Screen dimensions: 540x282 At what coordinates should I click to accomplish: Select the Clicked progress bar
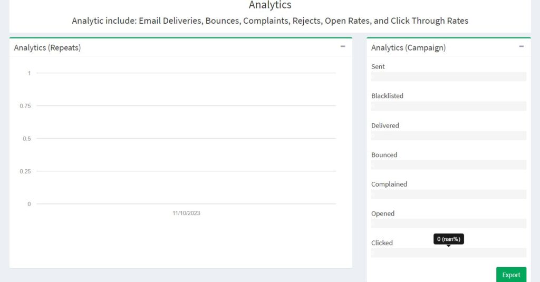click(x=448, y=252)
